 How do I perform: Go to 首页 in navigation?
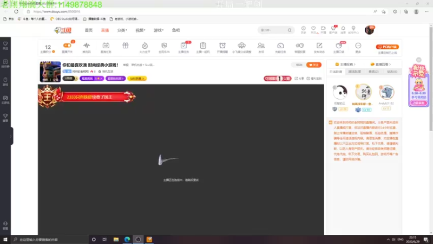click(89, 30)
